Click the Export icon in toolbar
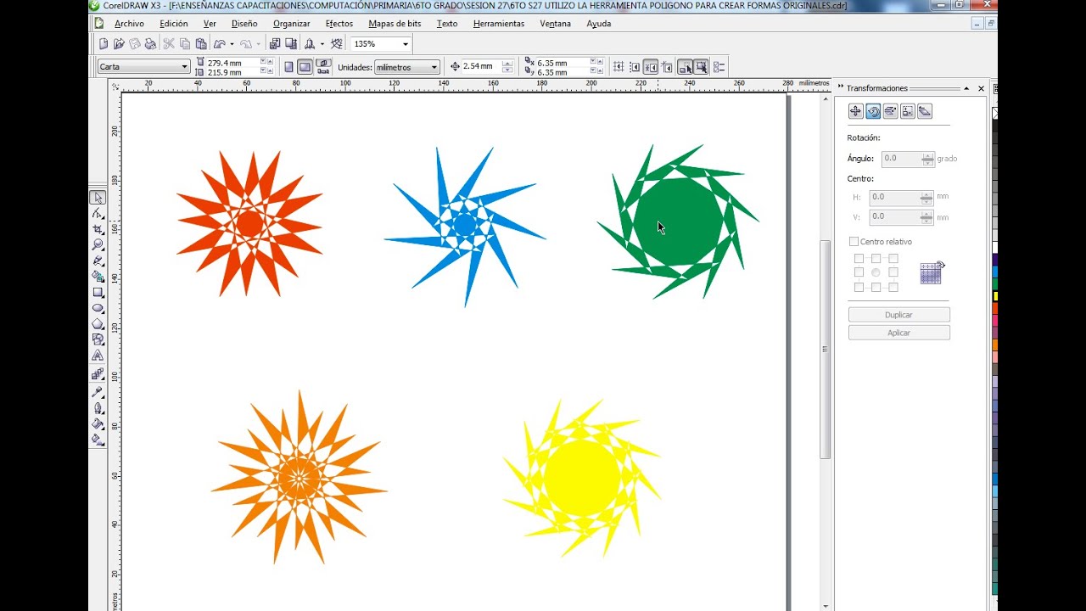Image resolution: width=1086 pixels, height=611 pixels. click(x=291, y=44)
